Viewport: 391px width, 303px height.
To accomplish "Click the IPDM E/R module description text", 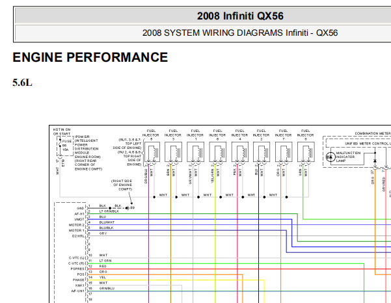I will pyautogui.click(x=88, y=153).
